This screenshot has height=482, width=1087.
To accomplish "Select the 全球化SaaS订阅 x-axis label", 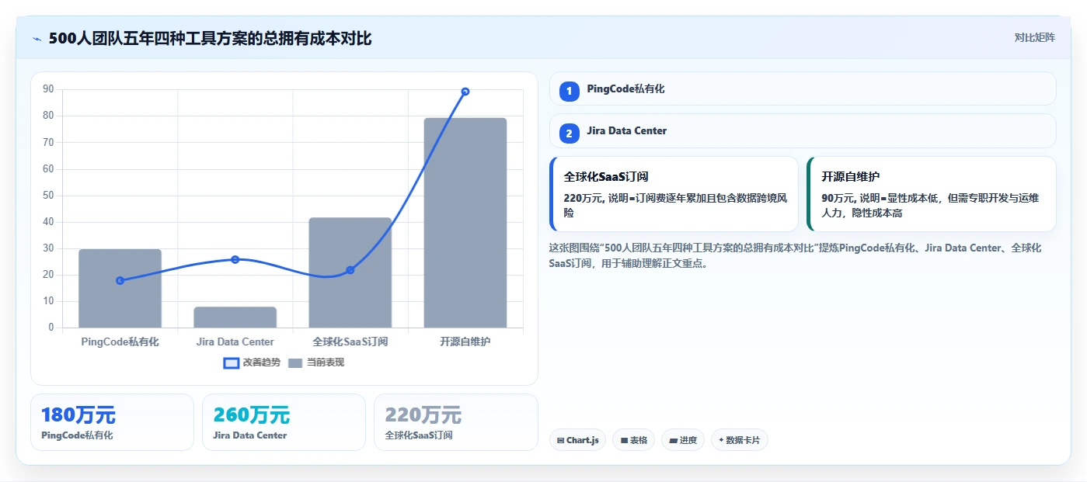I will click(350, 342).
